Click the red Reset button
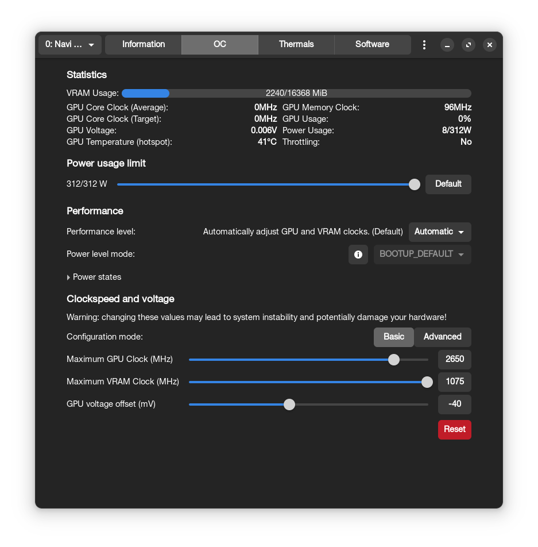This screenshot has height=547, width=538. 454,429
